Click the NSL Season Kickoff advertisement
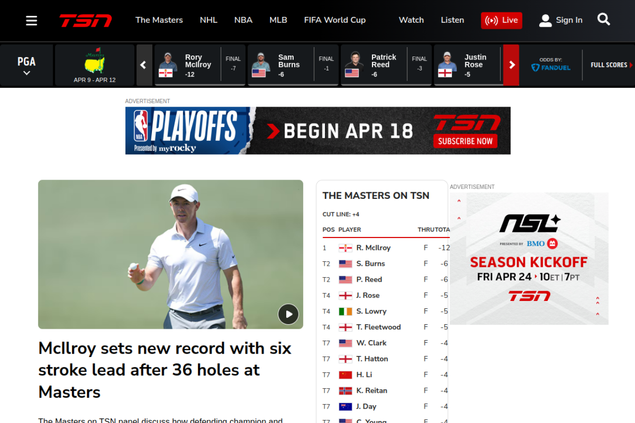Screen dimensions: 635x423 [529, 258]
